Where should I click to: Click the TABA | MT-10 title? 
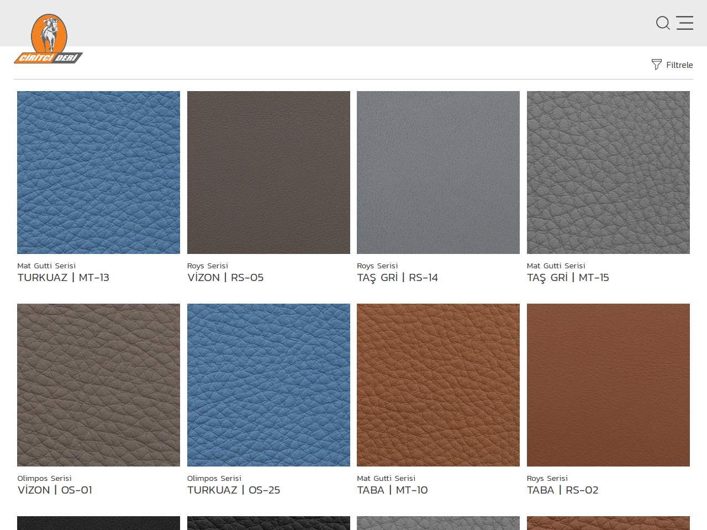click(392, 490)
